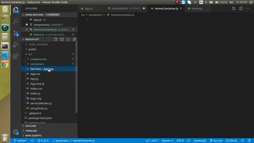
Task: Open the Manage gear menu
Action: (x=15, y=131)
